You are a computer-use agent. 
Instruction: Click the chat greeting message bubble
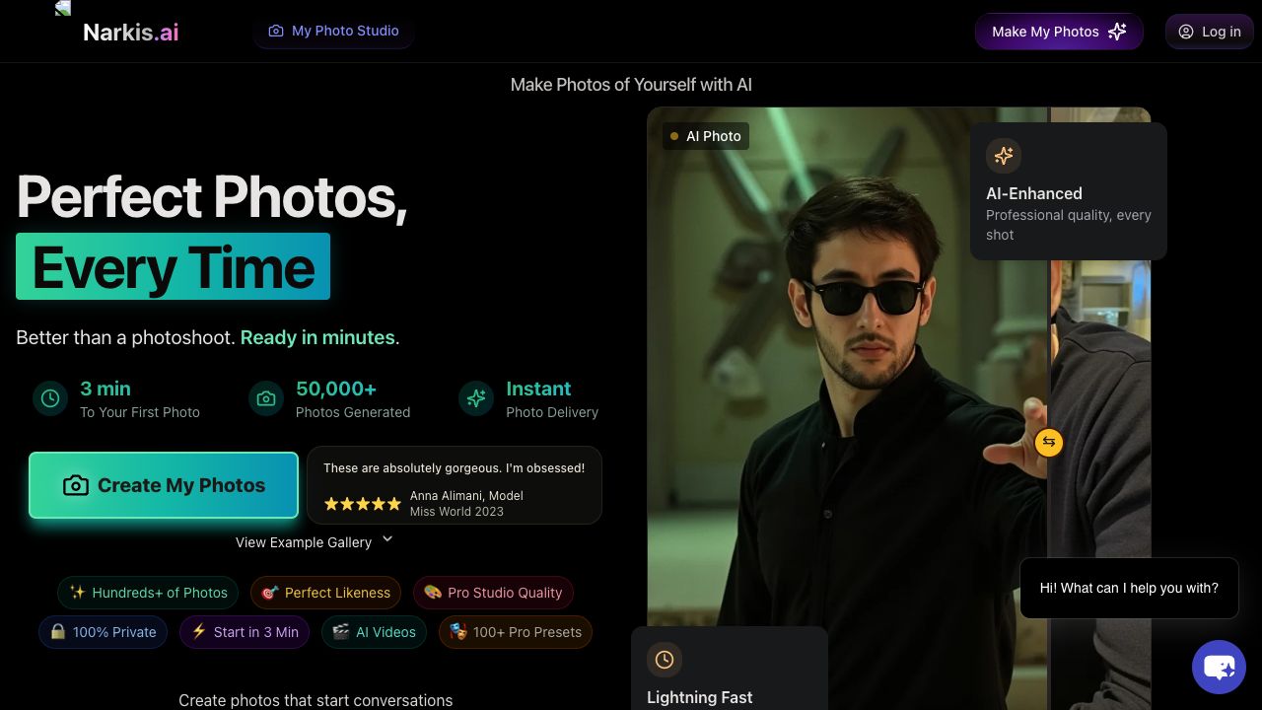click(x=1129, y=588)
